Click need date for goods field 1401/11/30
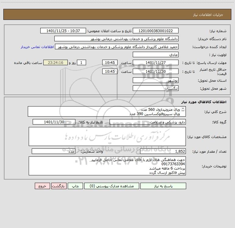This screenshot has width=235, height=228. tap(54, 122)
